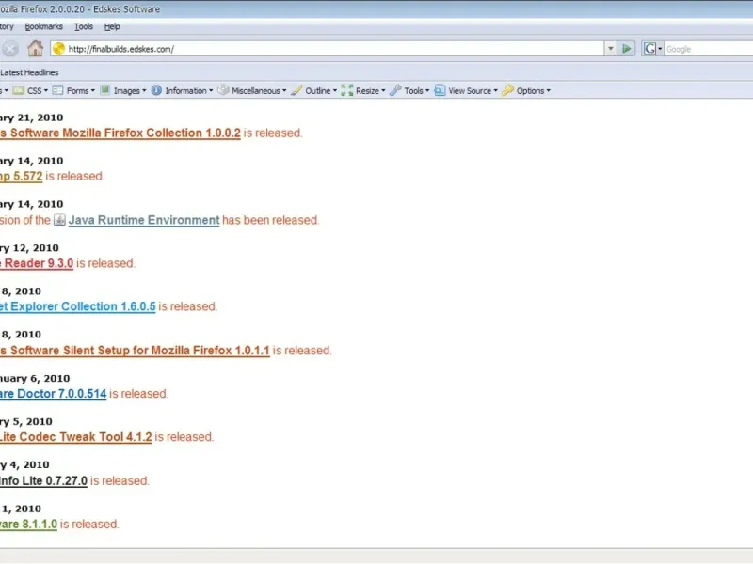Expand the Forms dropdown menu
The height and width of the screenshot is (564, 753).
click(92, 90)
